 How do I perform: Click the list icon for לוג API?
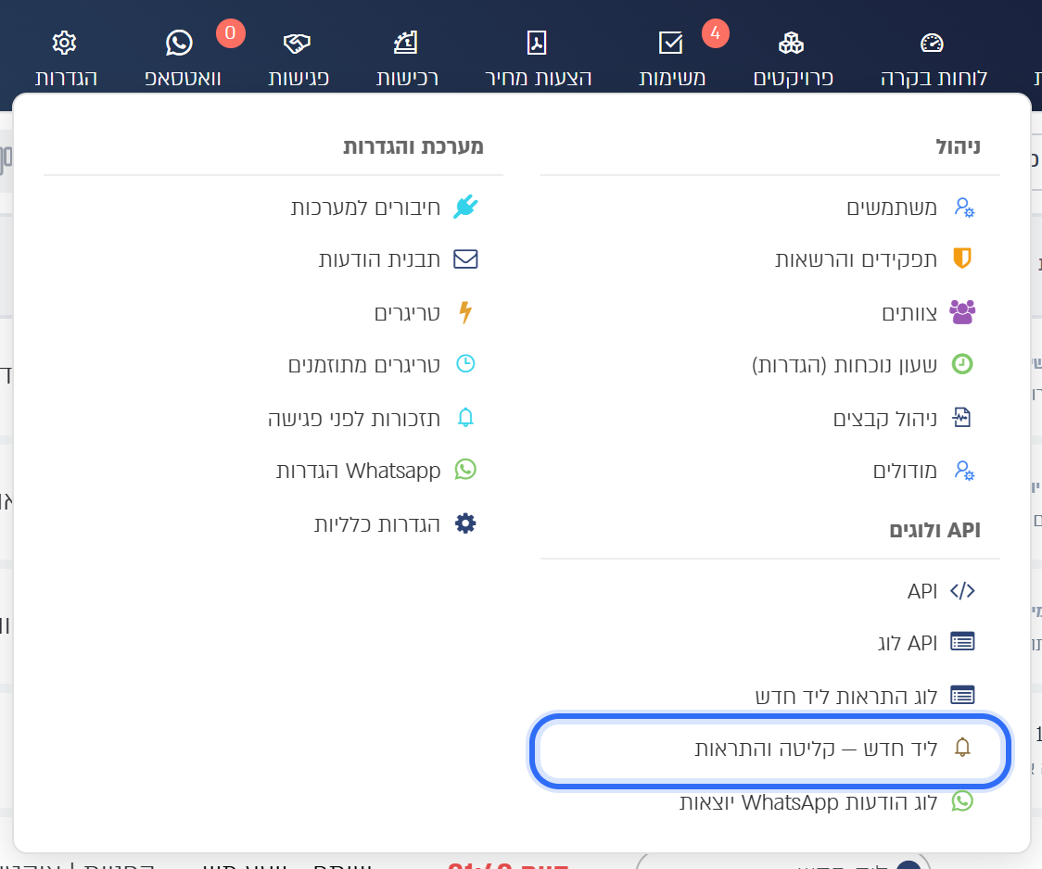[962, 642]
